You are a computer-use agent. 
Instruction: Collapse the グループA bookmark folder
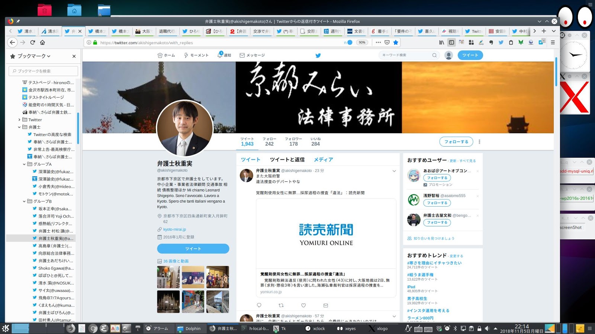point(24,164)
